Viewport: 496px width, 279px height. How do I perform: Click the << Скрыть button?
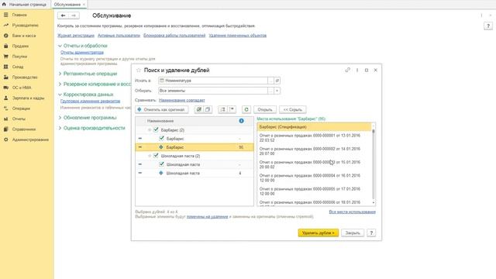pyautogui.click(x=293, y=109)
